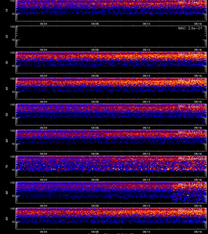Select the MAX: 2.6e-01 label in panel 2R
This screenshot has width=208, height=234.
tap(190, 28)
